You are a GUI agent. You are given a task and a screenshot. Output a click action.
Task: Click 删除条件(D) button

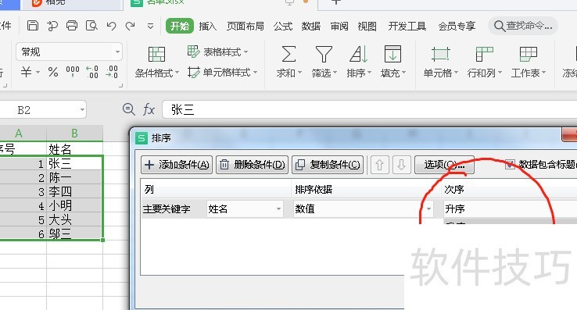click(x=252, y=165)
